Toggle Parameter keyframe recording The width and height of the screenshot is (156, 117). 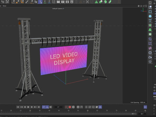97,107
